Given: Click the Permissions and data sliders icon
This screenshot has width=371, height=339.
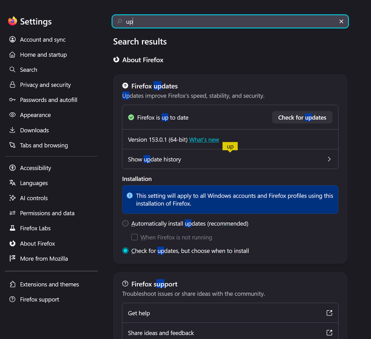Looking at the screenshot, I should pyautogui.click(x=12, y=213).
